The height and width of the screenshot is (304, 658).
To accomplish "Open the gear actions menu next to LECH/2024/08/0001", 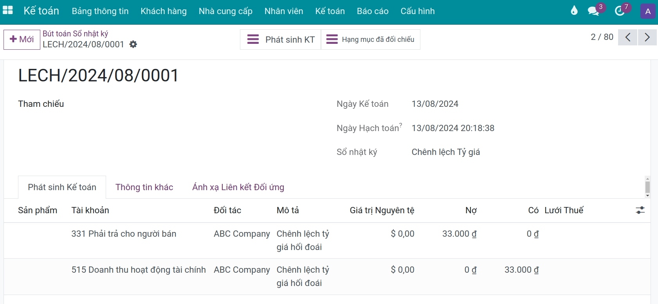I will (x=133, y=44).
